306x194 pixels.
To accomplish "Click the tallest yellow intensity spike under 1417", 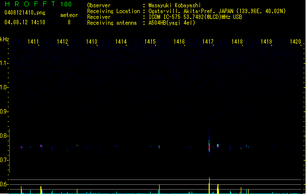I will (209, 186).
